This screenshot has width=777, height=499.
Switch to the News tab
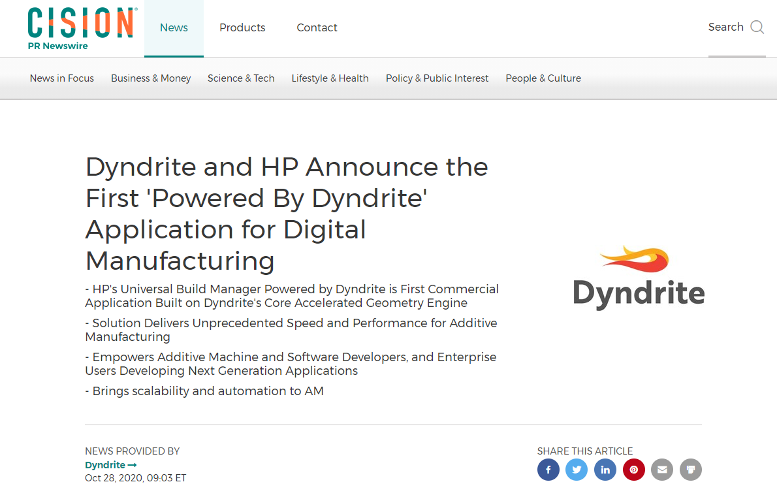(x=174, y=27)
